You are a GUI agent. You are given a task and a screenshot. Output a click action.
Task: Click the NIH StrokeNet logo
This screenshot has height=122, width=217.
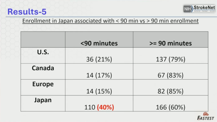tap(199, 8)
